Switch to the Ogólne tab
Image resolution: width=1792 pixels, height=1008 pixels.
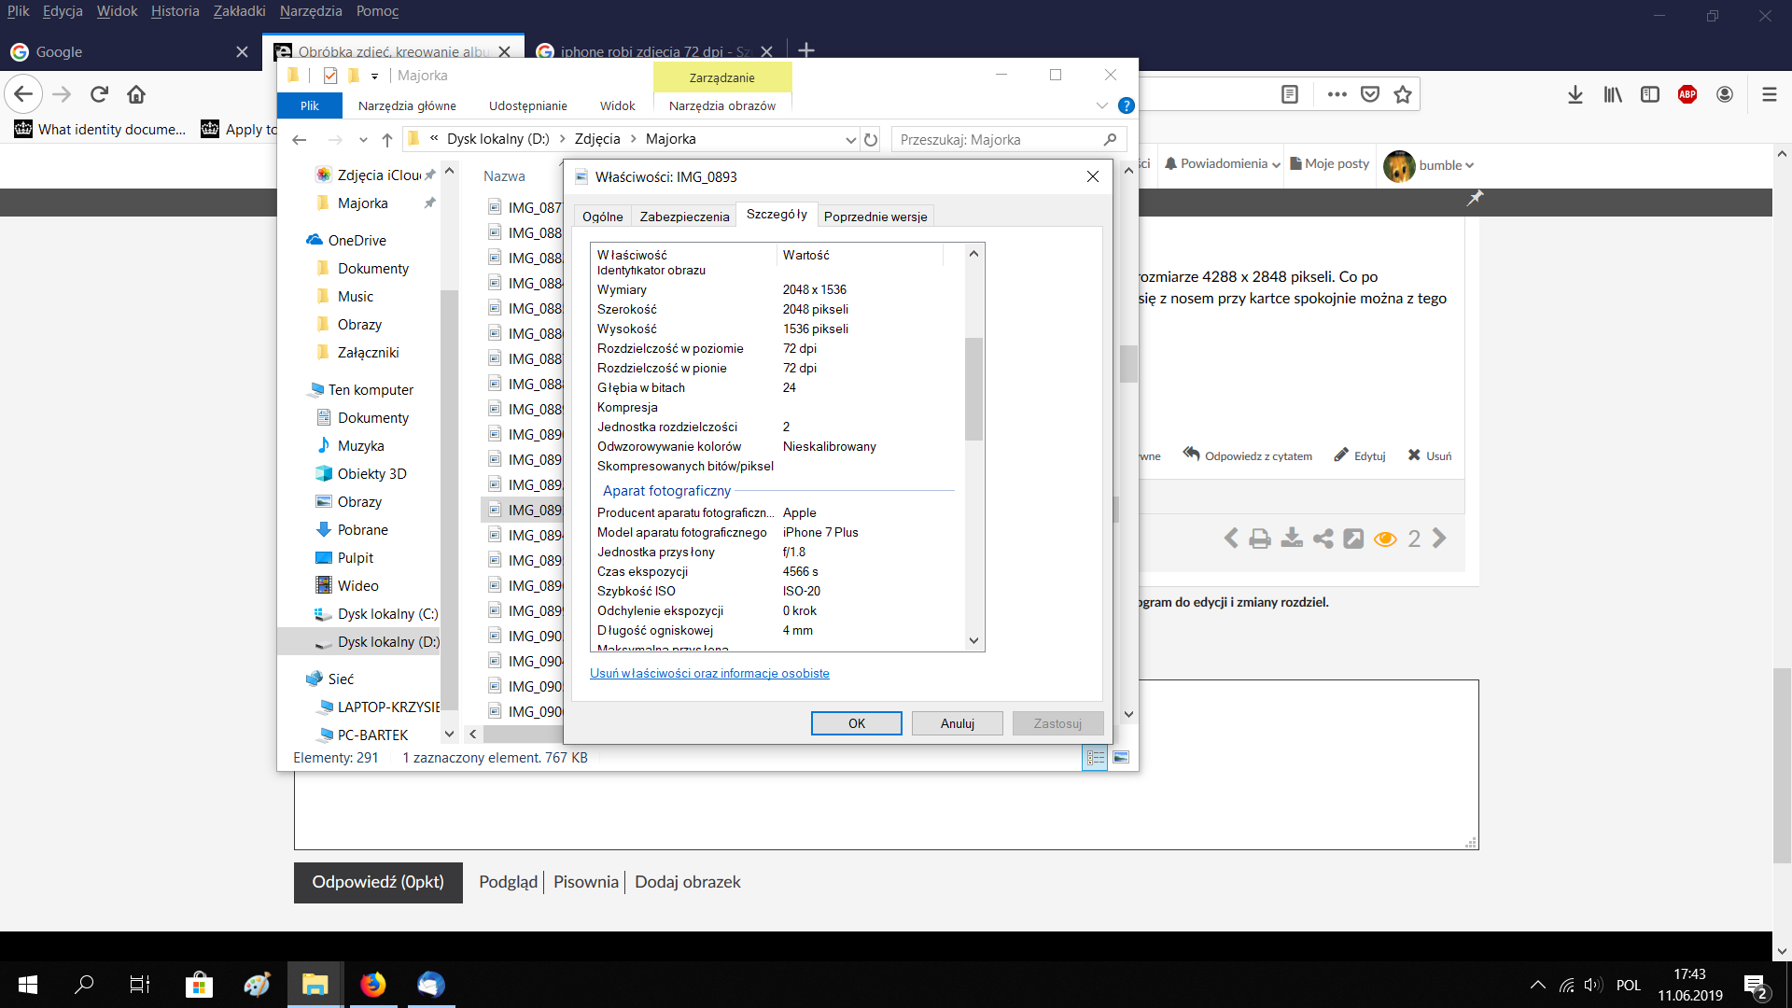point(603,217)
